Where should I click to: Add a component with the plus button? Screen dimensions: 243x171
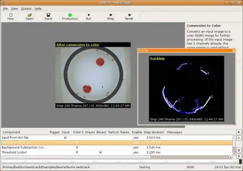click(239, 132)
